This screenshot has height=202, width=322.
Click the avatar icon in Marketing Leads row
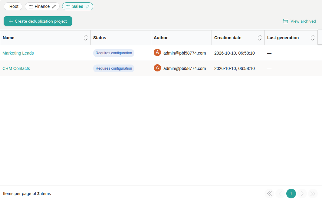[157, 52]
